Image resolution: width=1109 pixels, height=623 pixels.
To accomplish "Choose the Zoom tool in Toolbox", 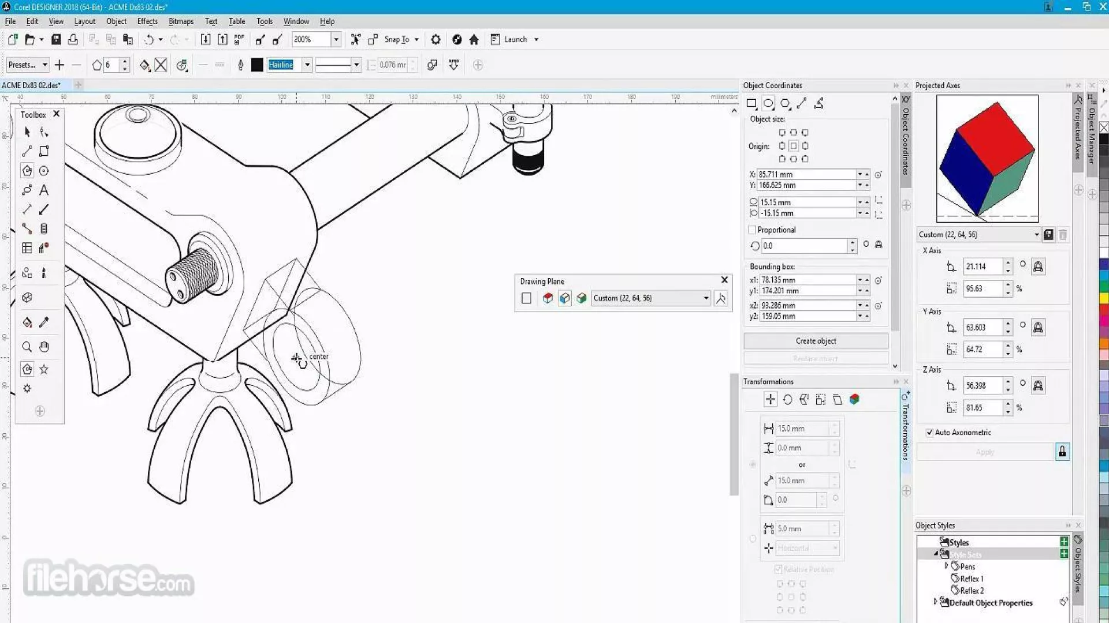I will [27, 347].
